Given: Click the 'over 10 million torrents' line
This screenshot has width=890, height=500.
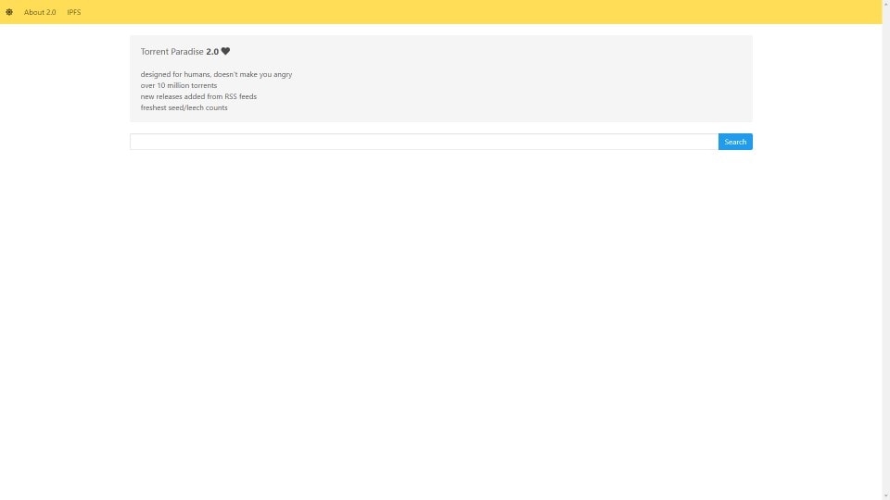Looking at the screenshot, I should pyautogui.click(x=179, y=85).
